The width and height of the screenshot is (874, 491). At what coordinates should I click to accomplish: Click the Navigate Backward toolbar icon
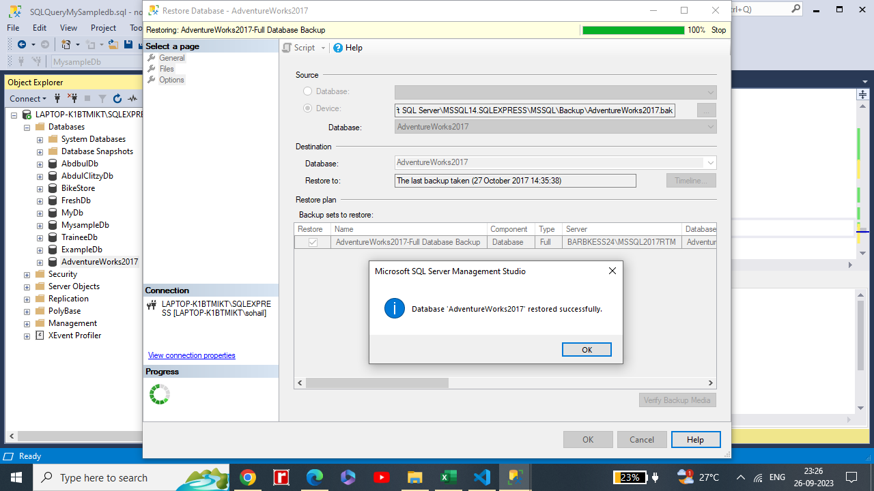22,44
